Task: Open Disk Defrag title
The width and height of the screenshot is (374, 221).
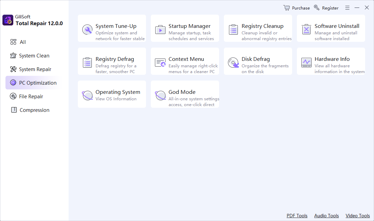Action: coord(256,59)
